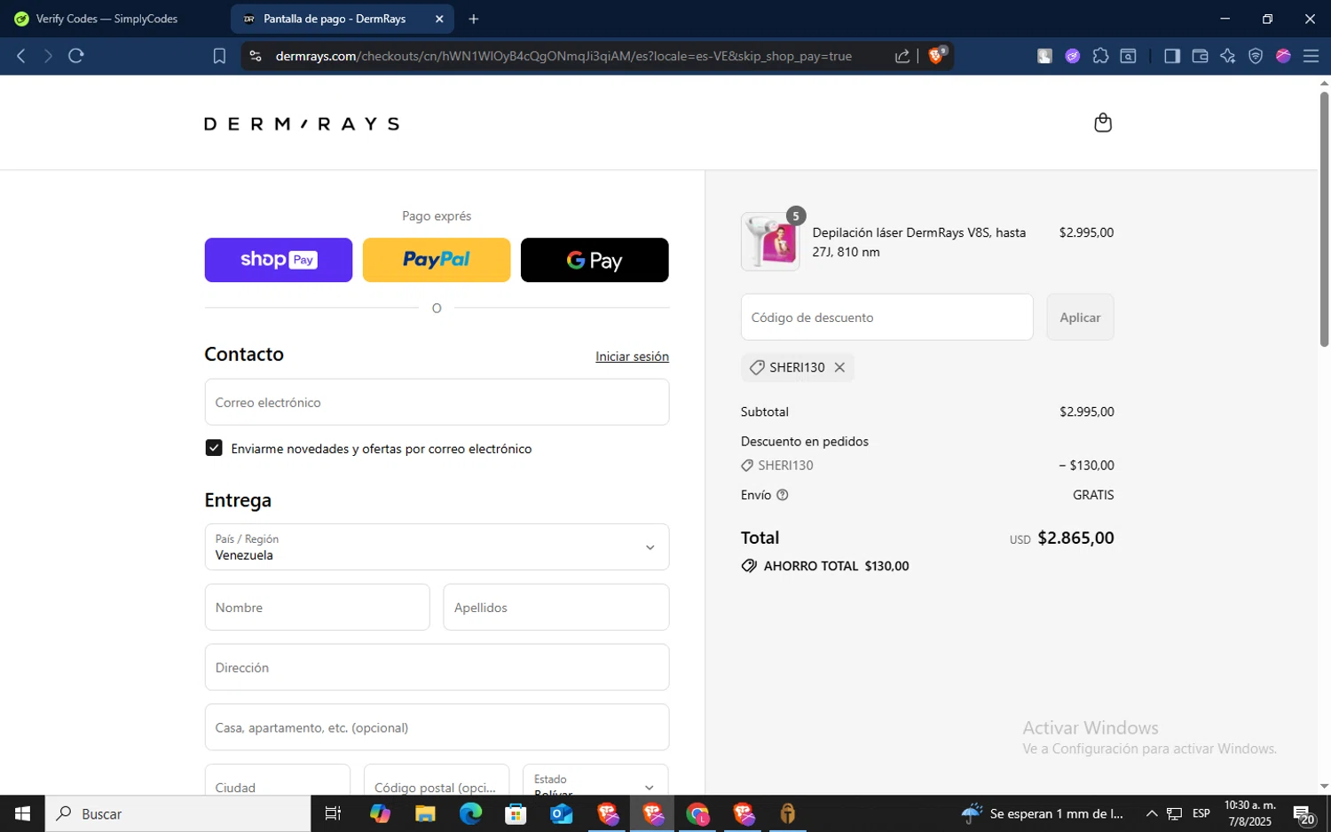Switch to Verify Codes — SimplyCodes tab

pos(107,19)
